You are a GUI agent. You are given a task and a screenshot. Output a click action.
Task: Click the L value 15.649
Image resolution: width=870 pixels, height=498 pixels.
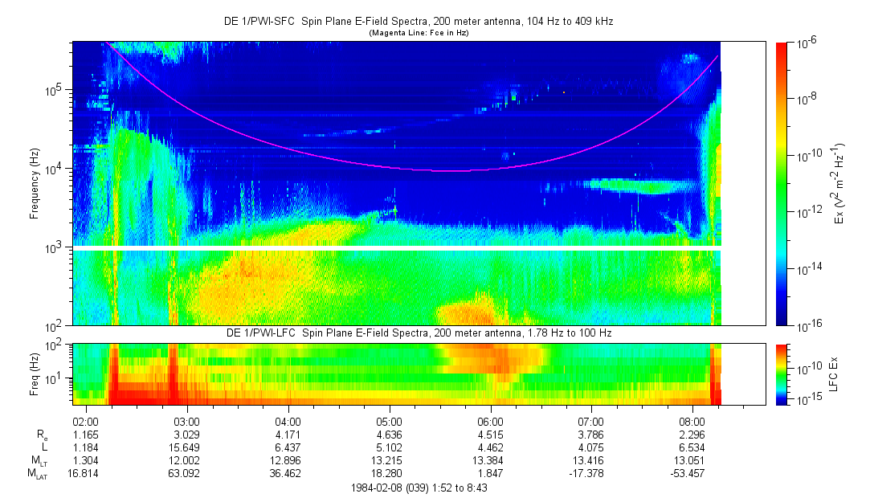184,447
